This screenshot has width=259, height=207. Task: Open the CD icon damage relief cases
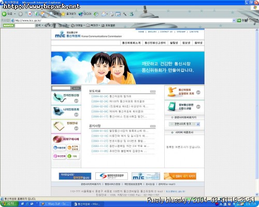[66, 139]
